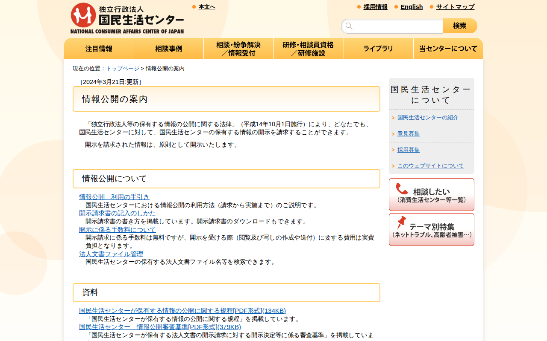This screenshot has height=341, width=547.
Task: Click the red pushpin icon on テーマ別特集 banner
Action: point(401,223)
